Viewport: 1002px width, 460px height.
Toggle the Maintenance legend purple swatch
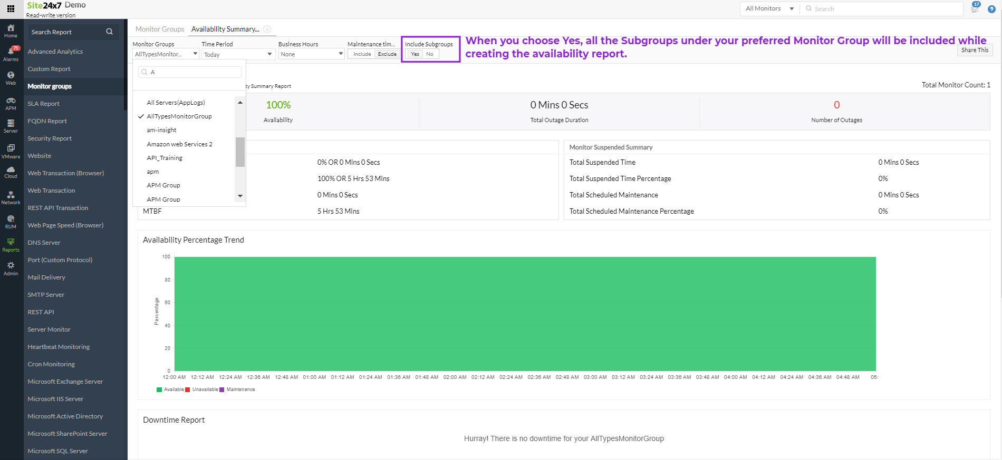click(x=222, y=389)
